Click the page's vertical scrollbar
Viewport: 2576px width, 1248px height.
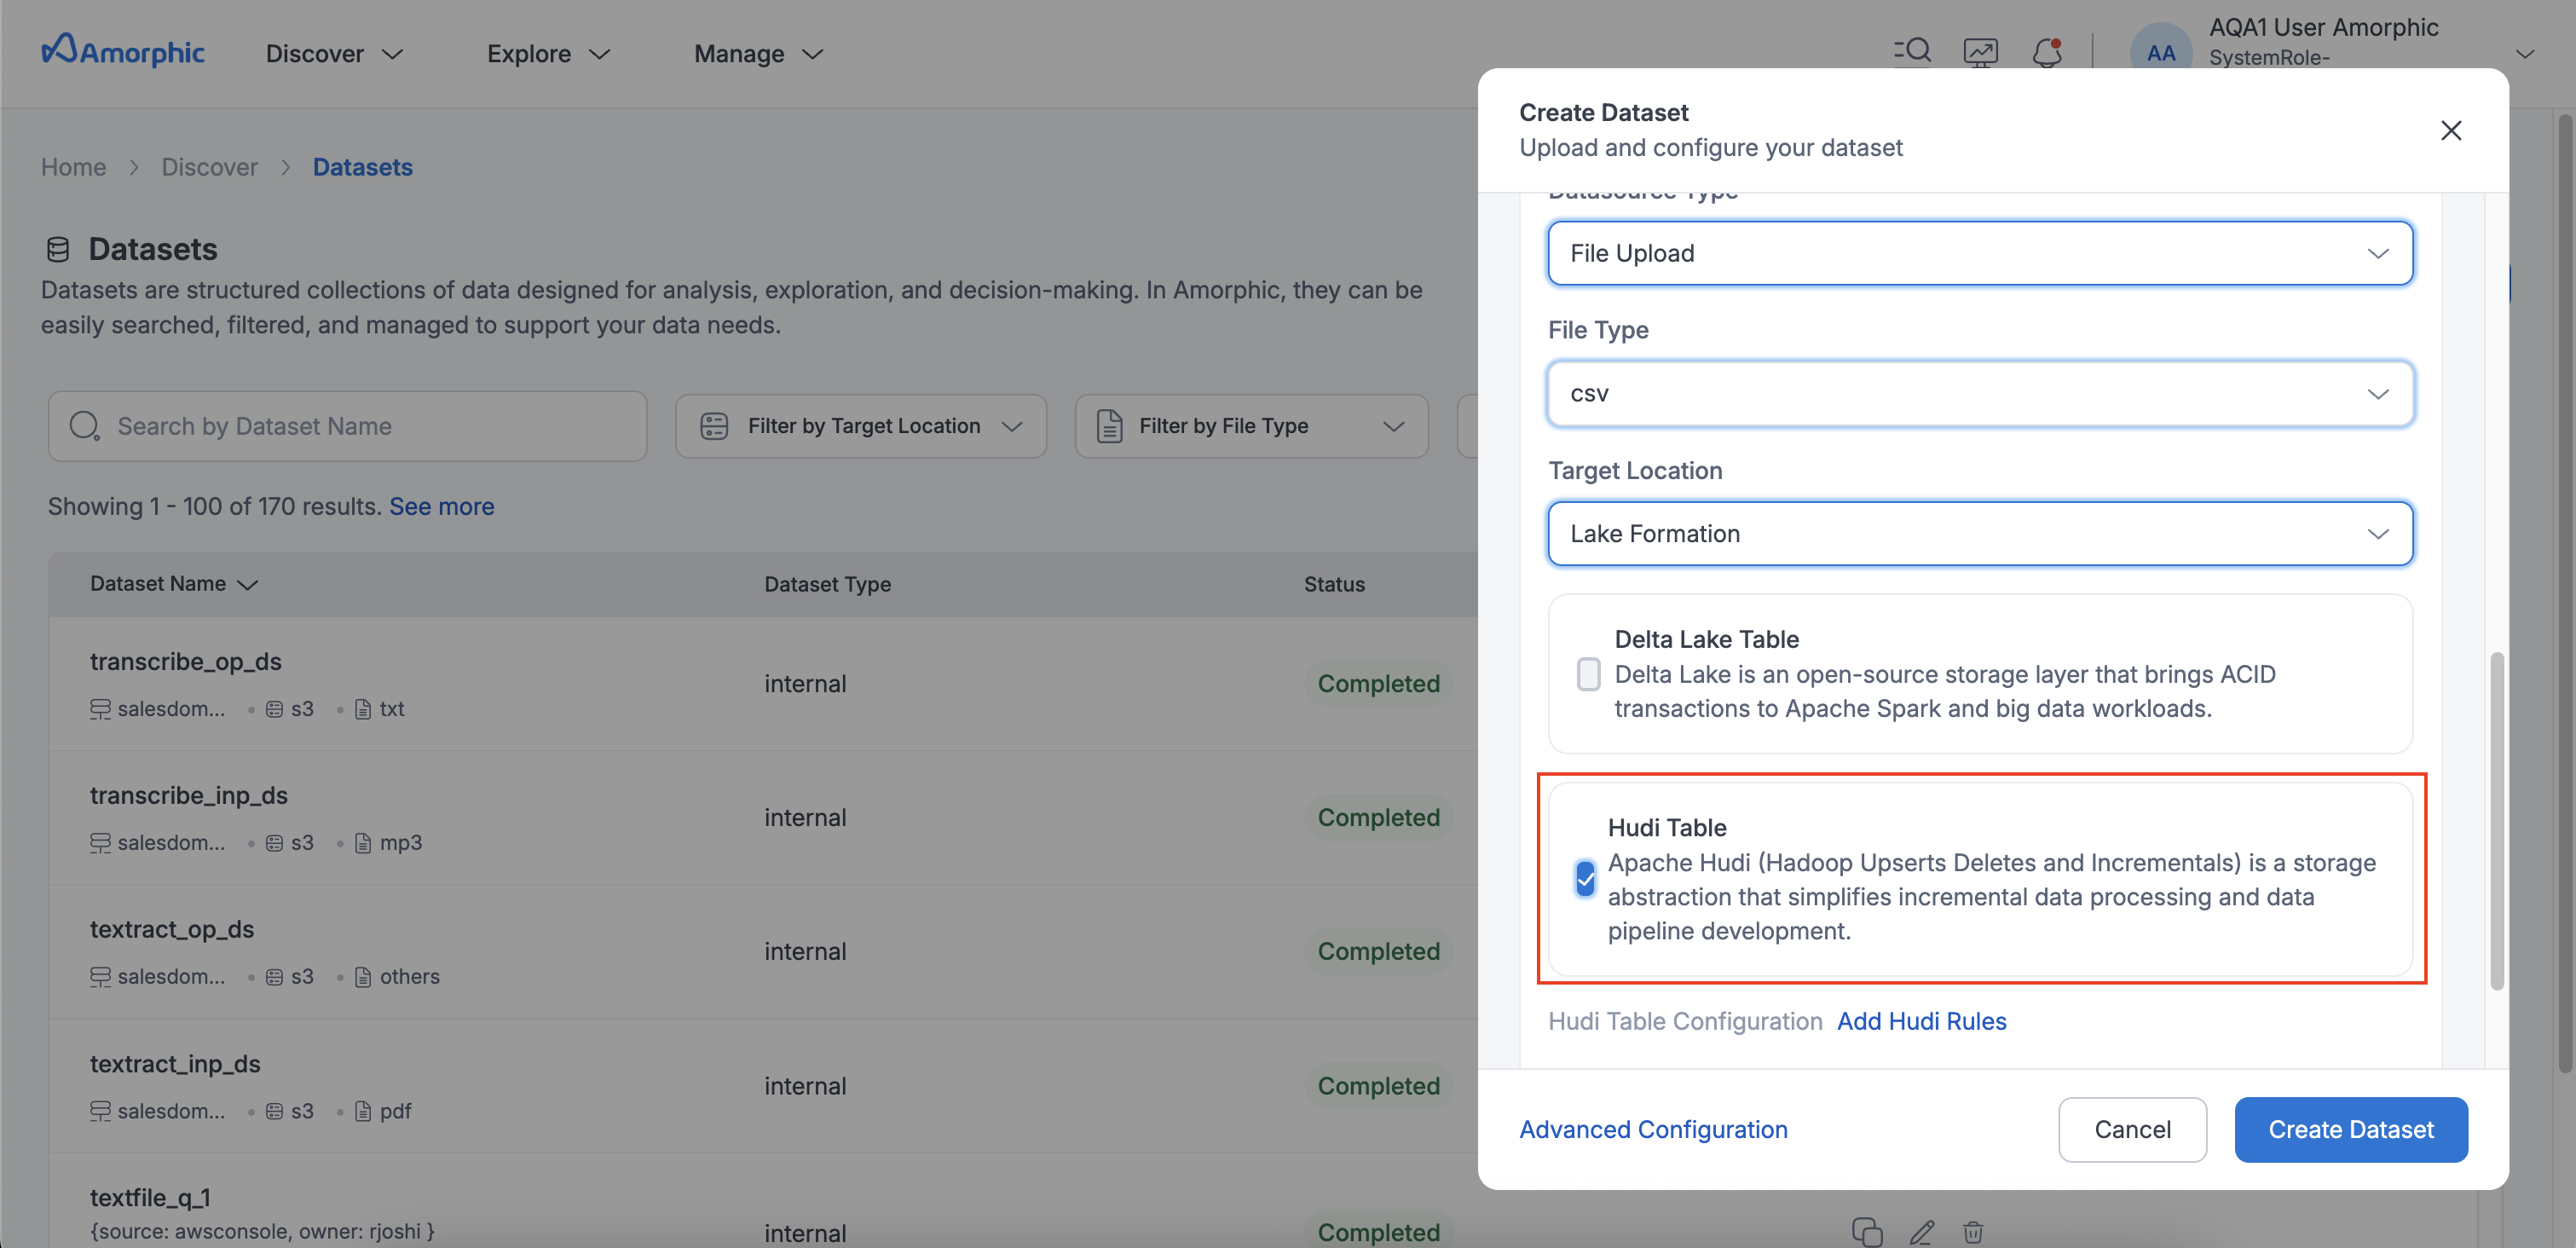pyautogui.click(x=2565, y=593)
